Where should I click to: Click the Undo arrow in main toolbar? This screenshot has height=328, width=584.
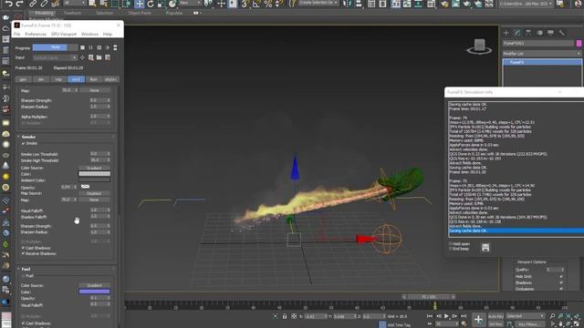pos(8,4)
